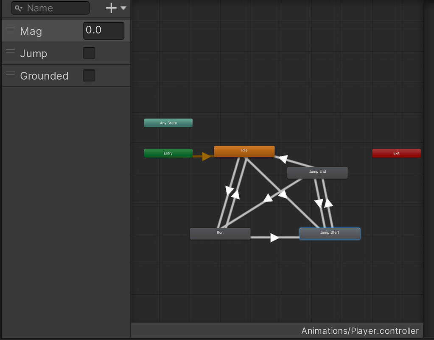Screen dimensions: 434x340
Task: Select the transition arrow from Run to Jump_Start
Action: point(274,237)
